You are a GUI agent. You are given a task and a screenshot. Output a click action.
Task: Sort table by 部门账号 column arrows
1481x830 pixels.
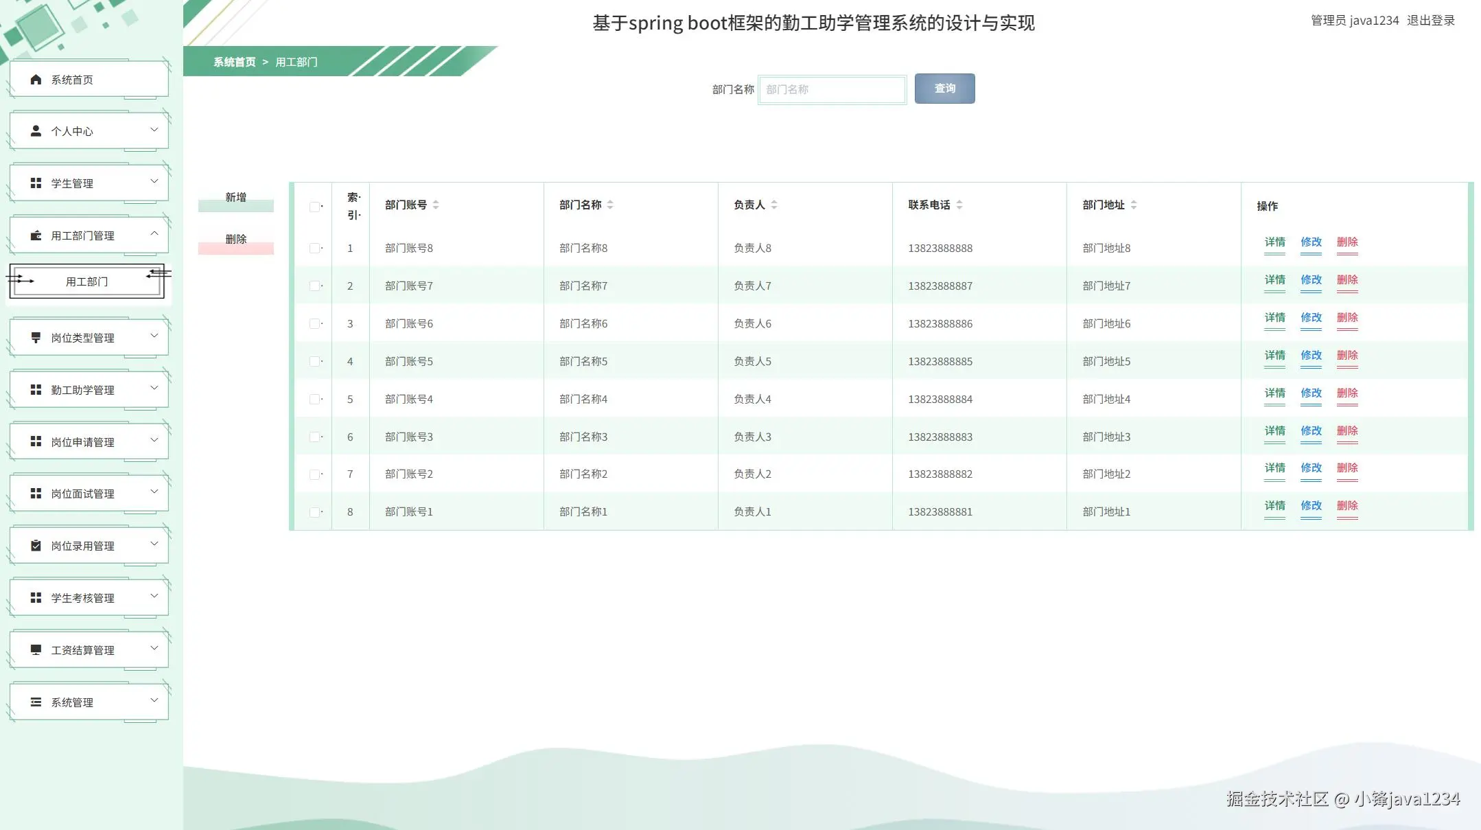(x=436, y=205)
